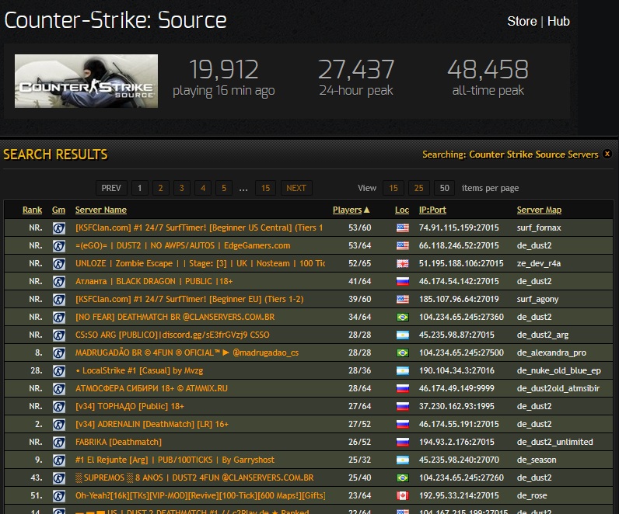Click the 19,912 playing count
The height and width of the screenshot is (514, 619).
(x=224, y=69)
